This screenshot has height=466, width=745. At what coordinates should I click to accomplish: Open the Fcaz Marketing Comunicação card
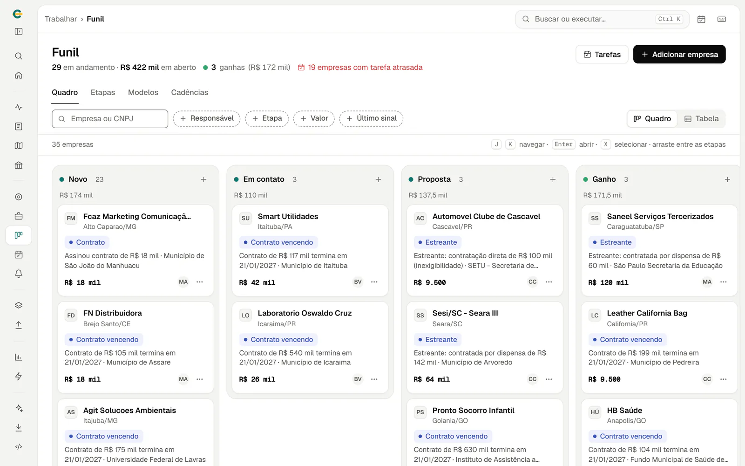pos(135,250)
